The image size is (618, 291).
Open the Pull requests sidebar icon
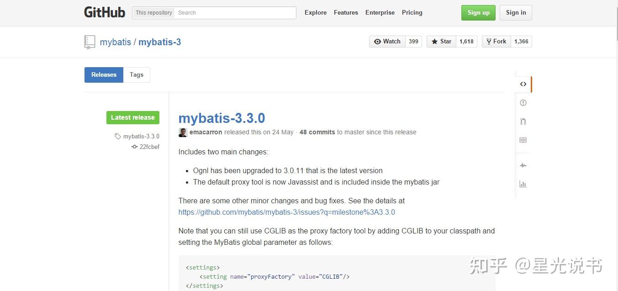coord(523,122)
